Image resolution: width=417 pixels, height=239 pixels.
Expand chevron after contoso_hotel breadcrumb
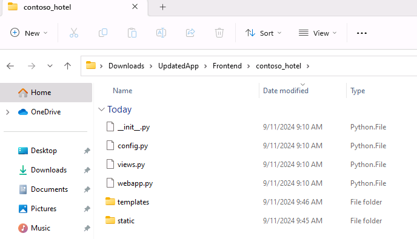point(308,66)
